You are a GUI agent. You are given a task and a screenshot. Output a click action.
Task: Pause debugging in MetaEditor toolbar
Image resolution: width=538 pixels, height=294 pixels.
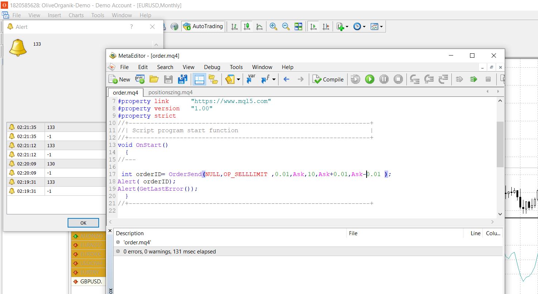pyautogui.click(x=384, y=79)
